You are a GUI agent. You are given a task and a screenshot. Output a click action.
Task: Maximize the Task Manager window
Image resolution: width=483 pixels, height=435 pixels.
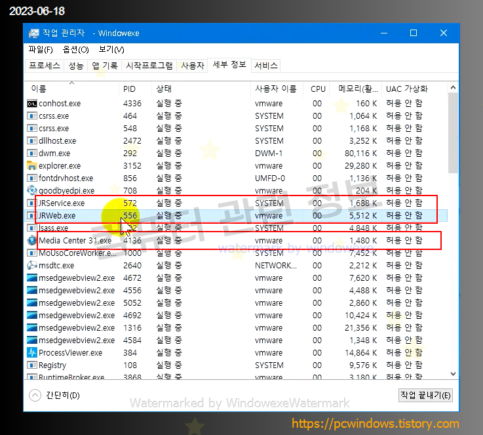coord(414,33)
